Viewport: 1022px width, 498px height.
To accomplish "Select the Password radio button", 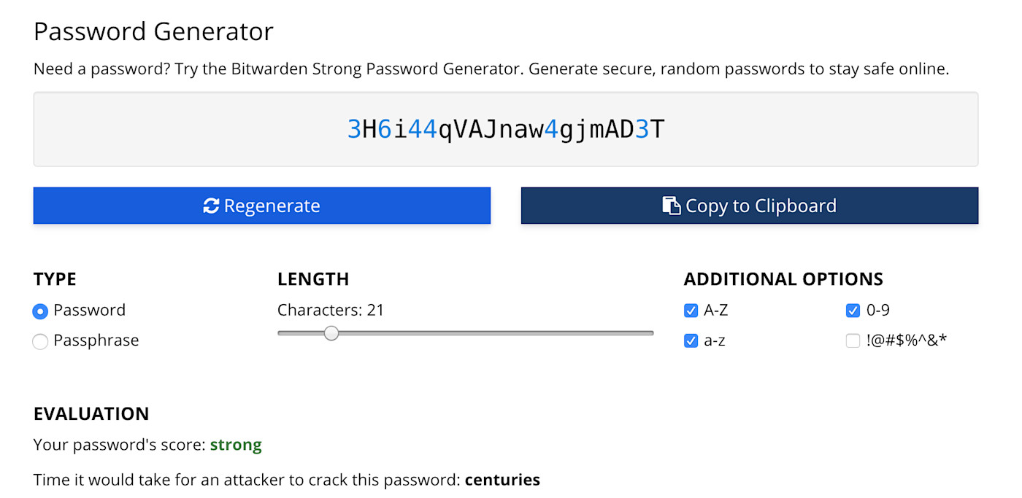I will [40, 311].
